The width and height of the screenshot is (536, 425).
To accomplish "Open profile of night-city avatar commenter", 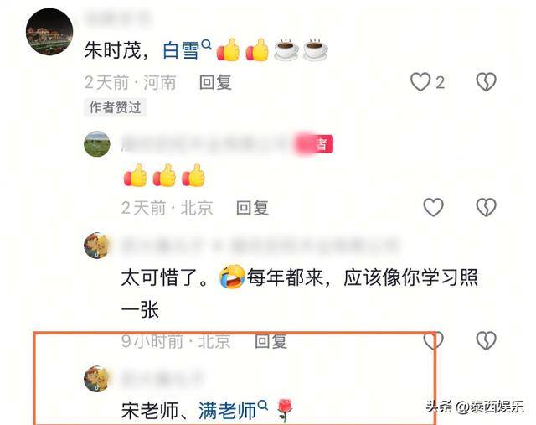I will pos(49,32).
